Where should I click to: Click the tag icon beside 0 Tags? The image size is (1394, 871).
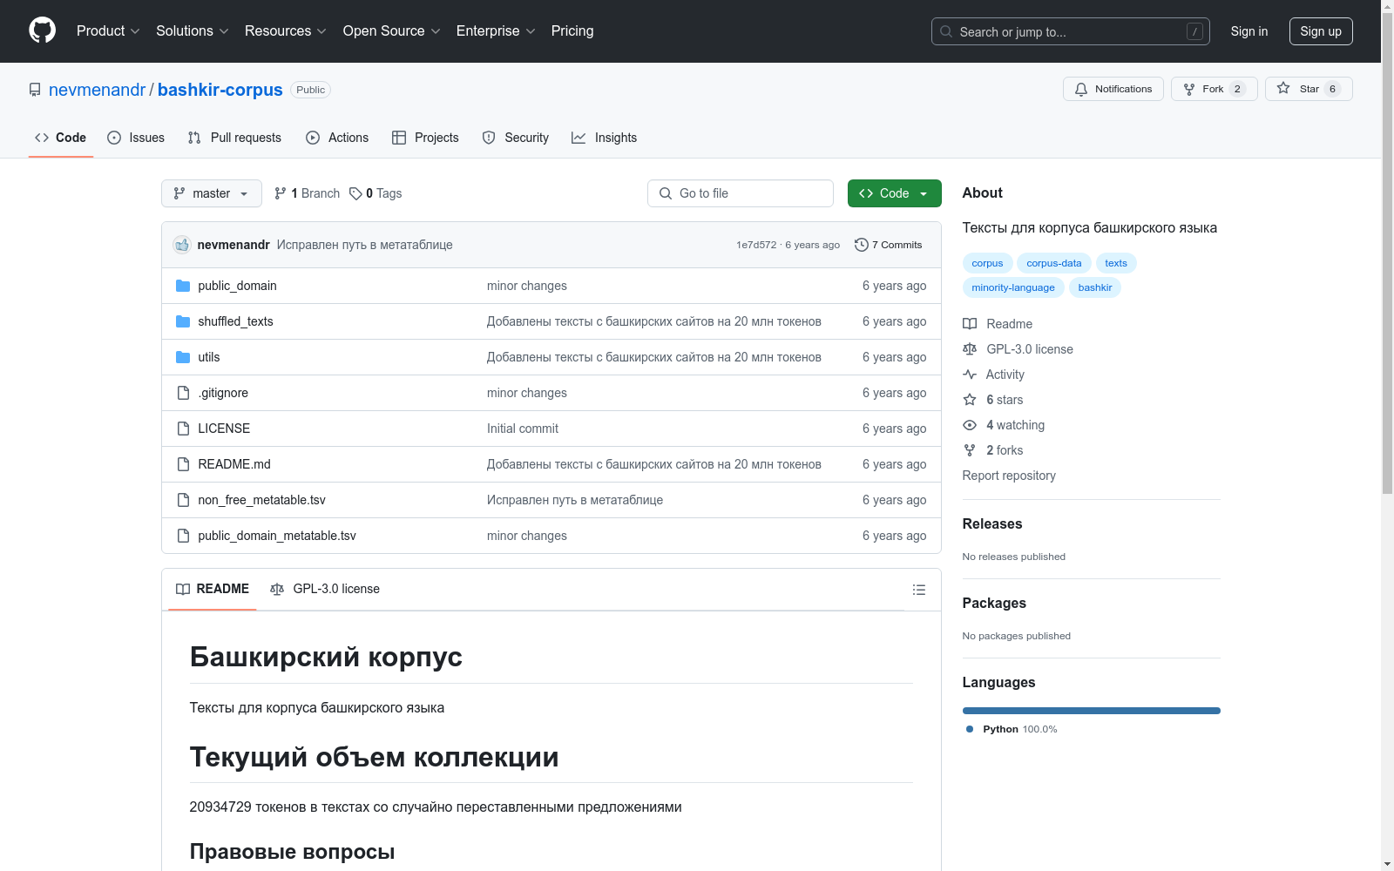pos(355,193)
